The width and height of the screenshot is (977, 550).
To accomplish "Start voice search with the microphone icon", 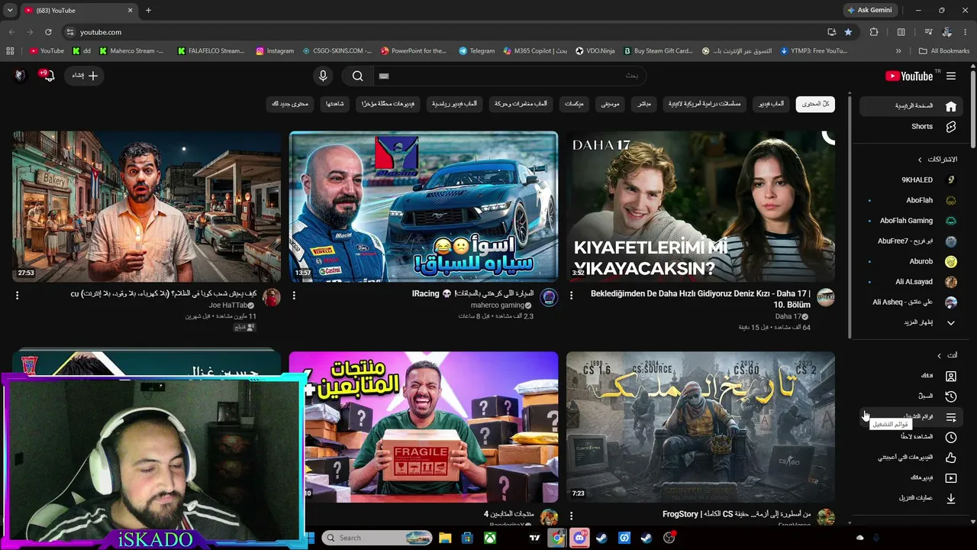I will (x=323, y=76).
